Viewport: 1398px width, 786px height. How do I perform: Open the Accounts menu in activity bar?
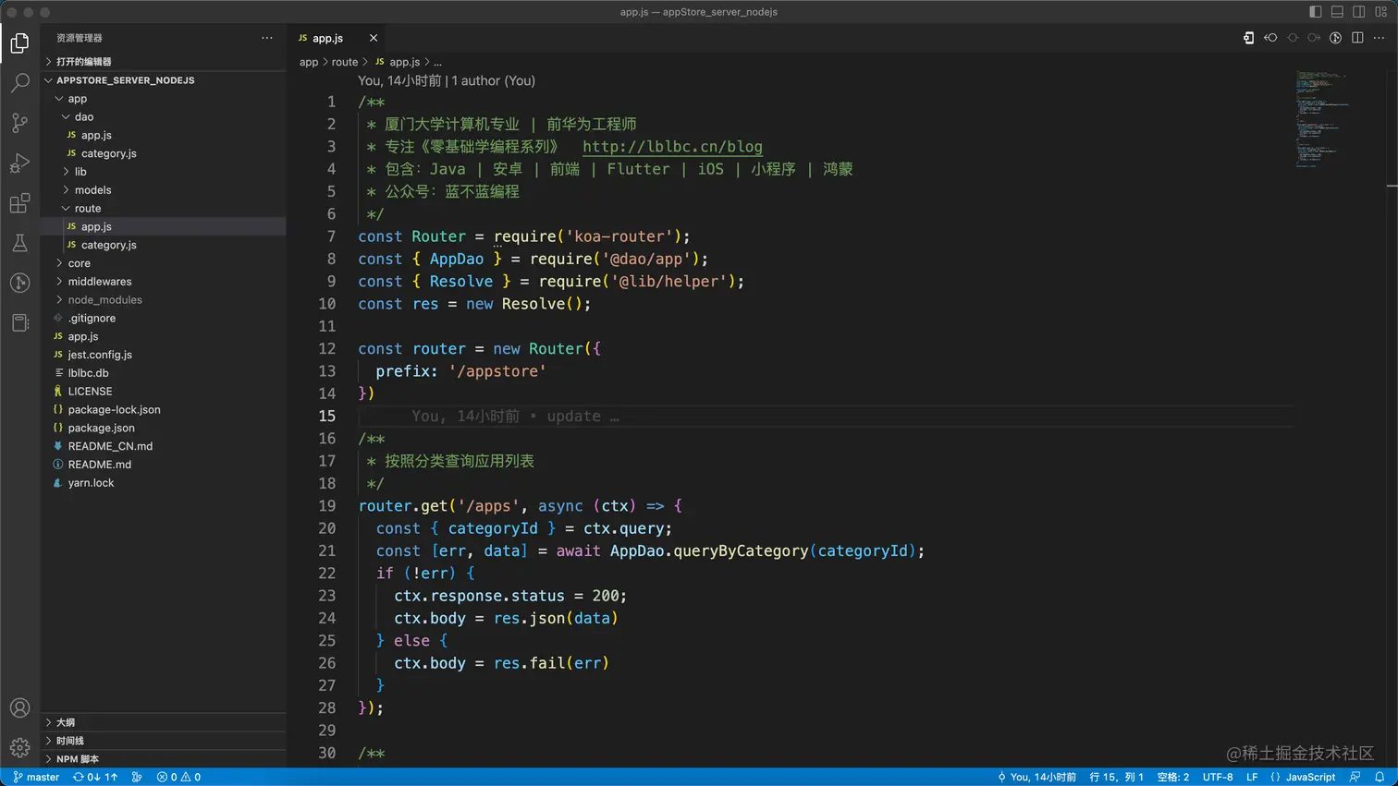pos(19,708)
